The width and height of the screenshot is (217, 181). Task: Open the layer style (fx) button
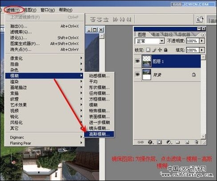150,142
